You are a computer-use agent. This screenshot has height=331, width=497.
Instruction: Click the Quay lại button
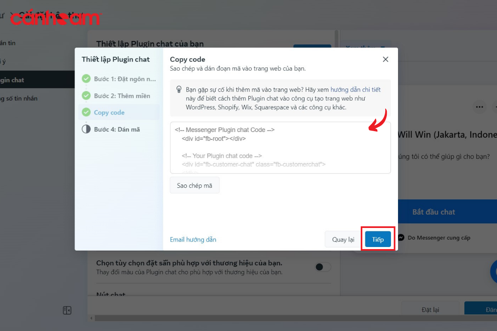(343, 240)
